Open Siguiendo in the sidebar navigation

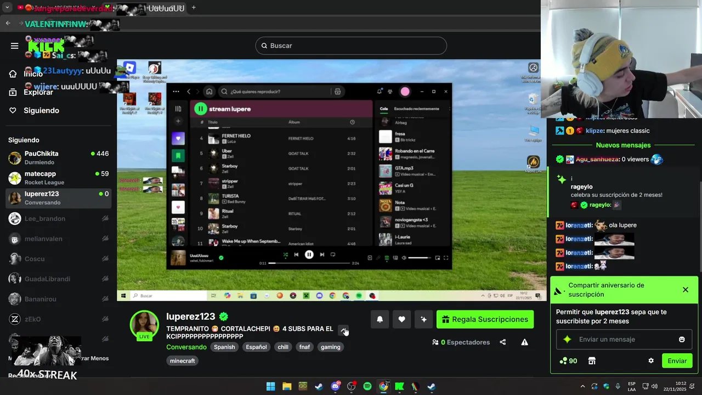pos(34,110)
